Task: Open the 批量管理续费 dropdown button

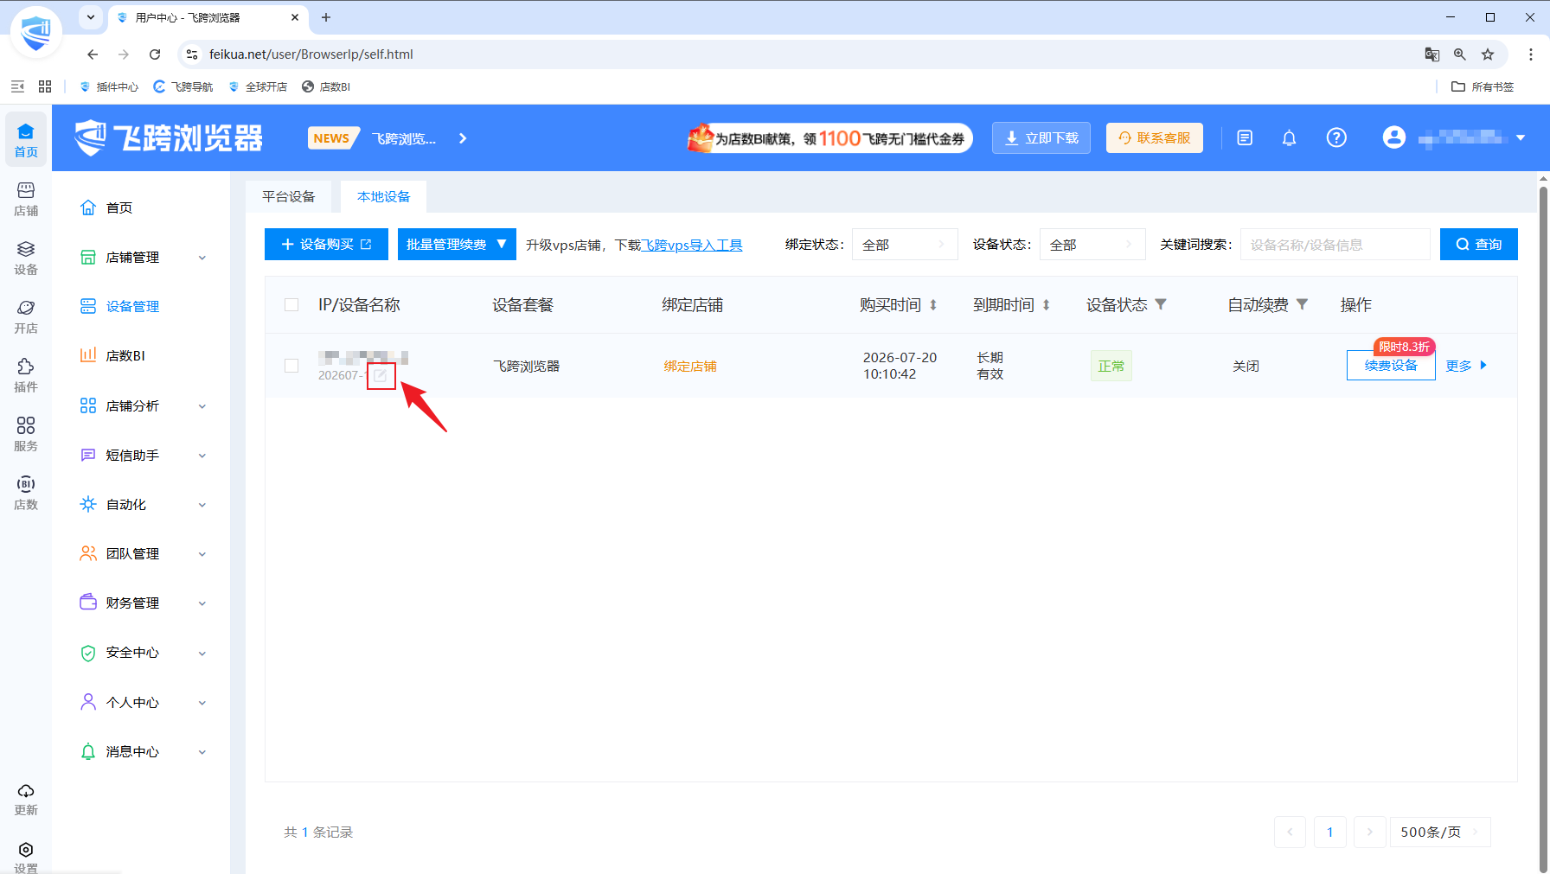Action: tap(457, 245)
